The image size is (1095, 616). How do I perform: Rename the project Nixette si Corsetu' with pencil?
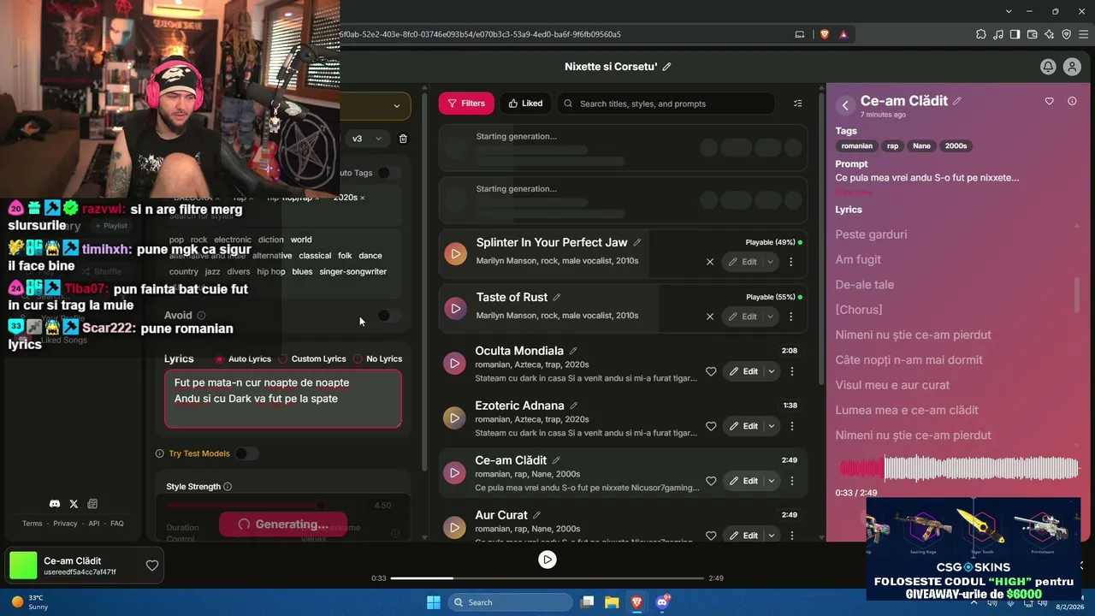click(x=666, y=67)
